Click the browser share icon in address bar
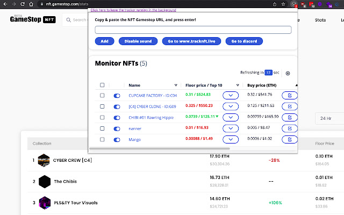Screen dimensions: 344x215 (276, 4)
